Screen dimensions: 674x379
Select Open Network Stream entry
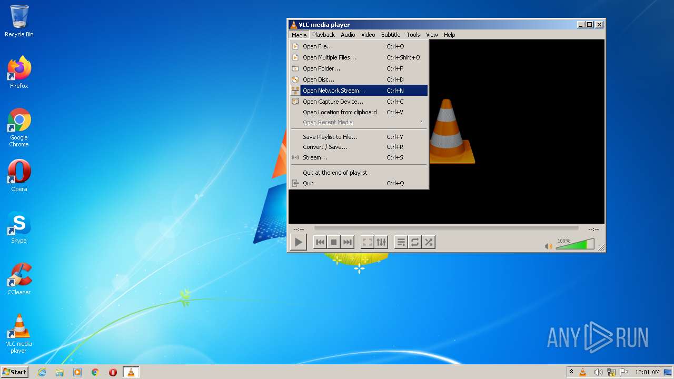point(359,91)
